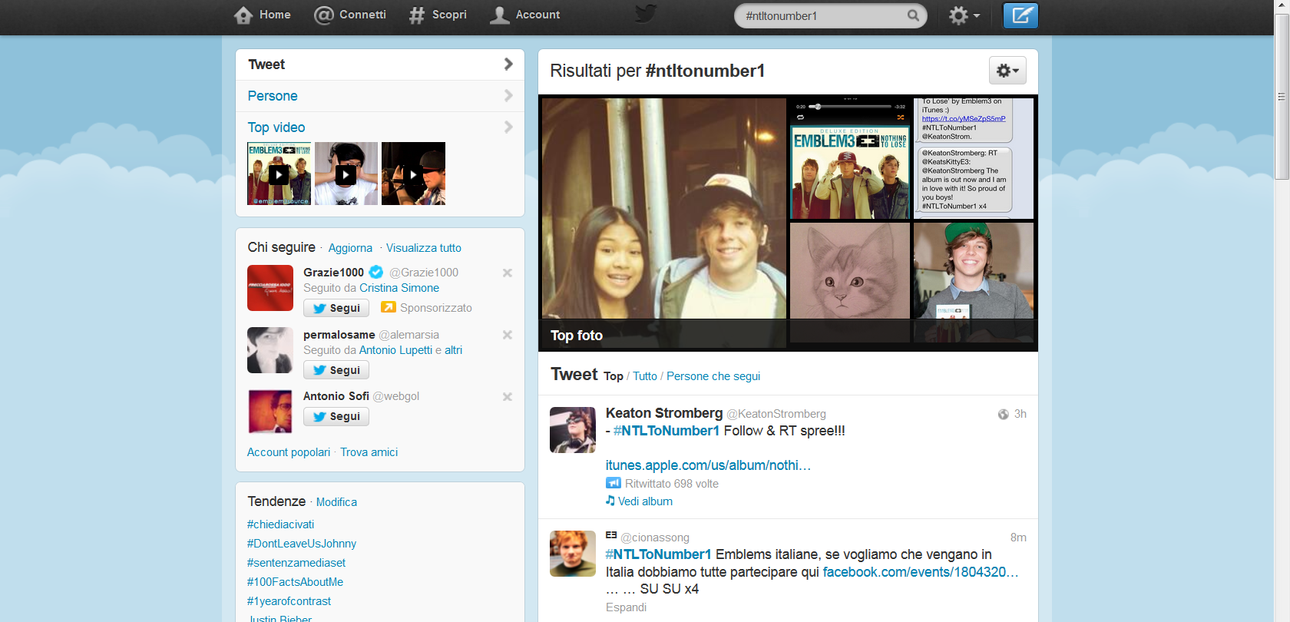Follow permalosame with Segui button
Image resolution: width=1290 pixels, height=622 pixels.
click(x=336, y=370)
